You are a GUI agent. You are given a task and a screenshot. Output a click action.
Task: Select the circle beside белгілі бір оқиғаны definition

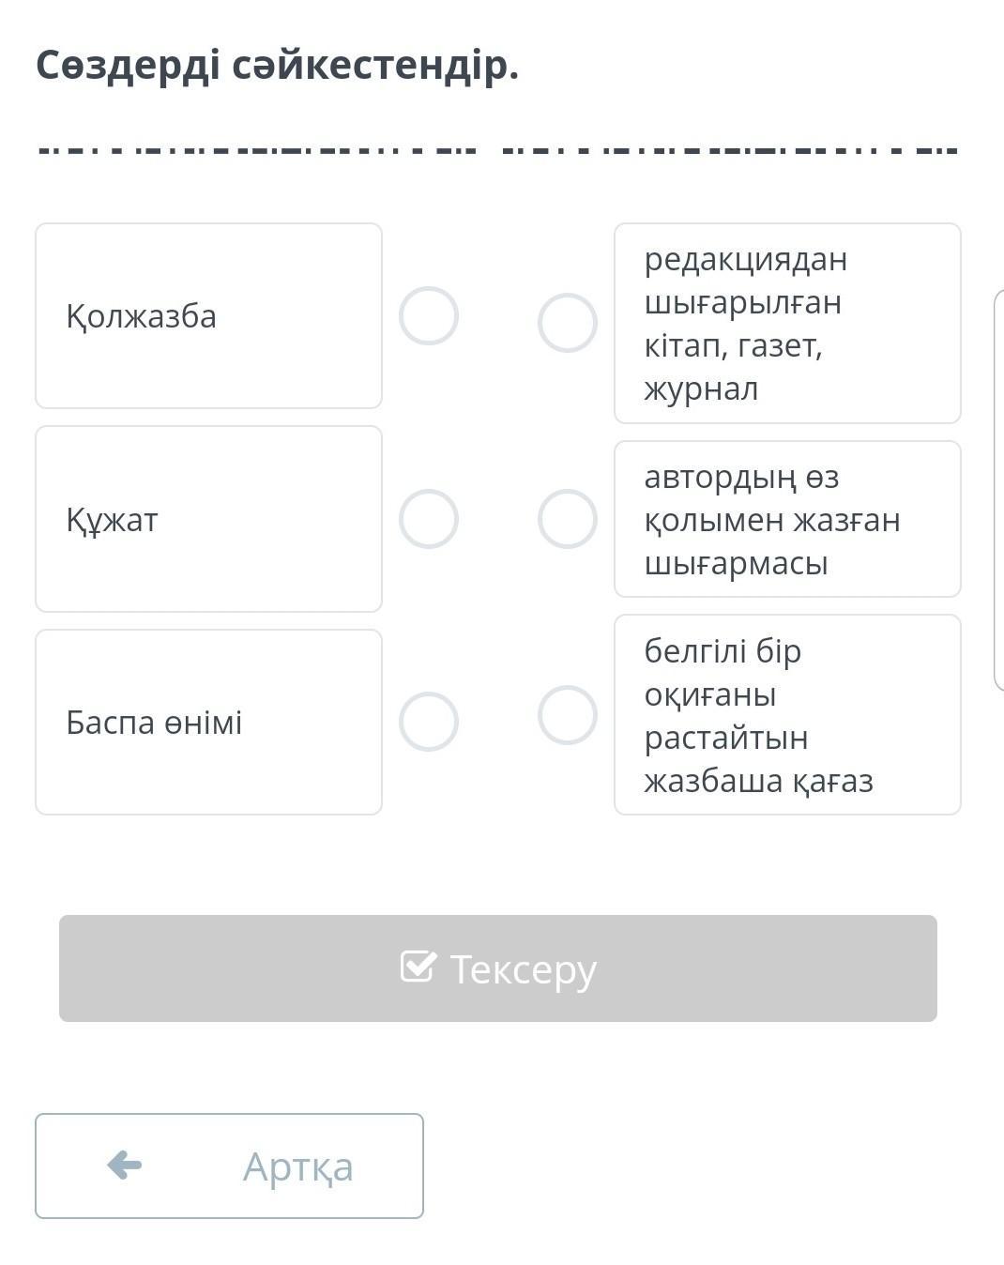coord(568,715)
